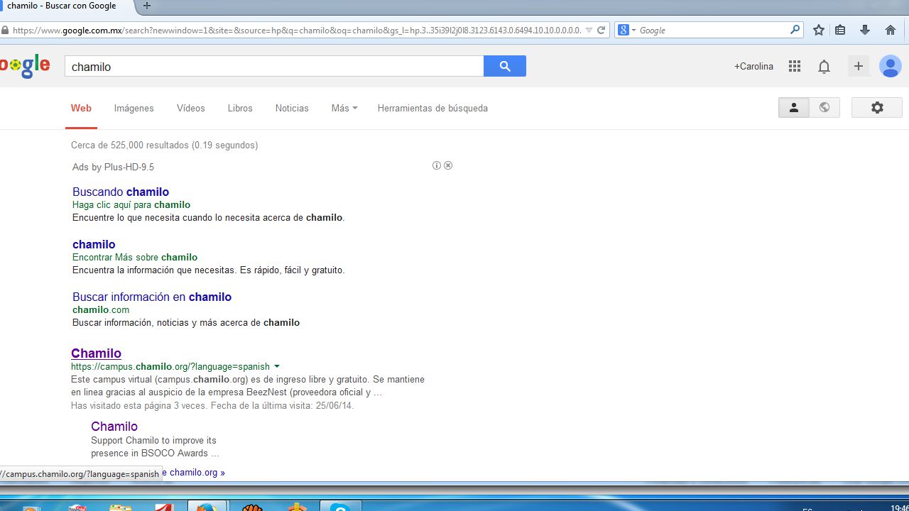Open Herramientas de búsqueda
The height and width of the screenshot is (511, 909).
432,109
